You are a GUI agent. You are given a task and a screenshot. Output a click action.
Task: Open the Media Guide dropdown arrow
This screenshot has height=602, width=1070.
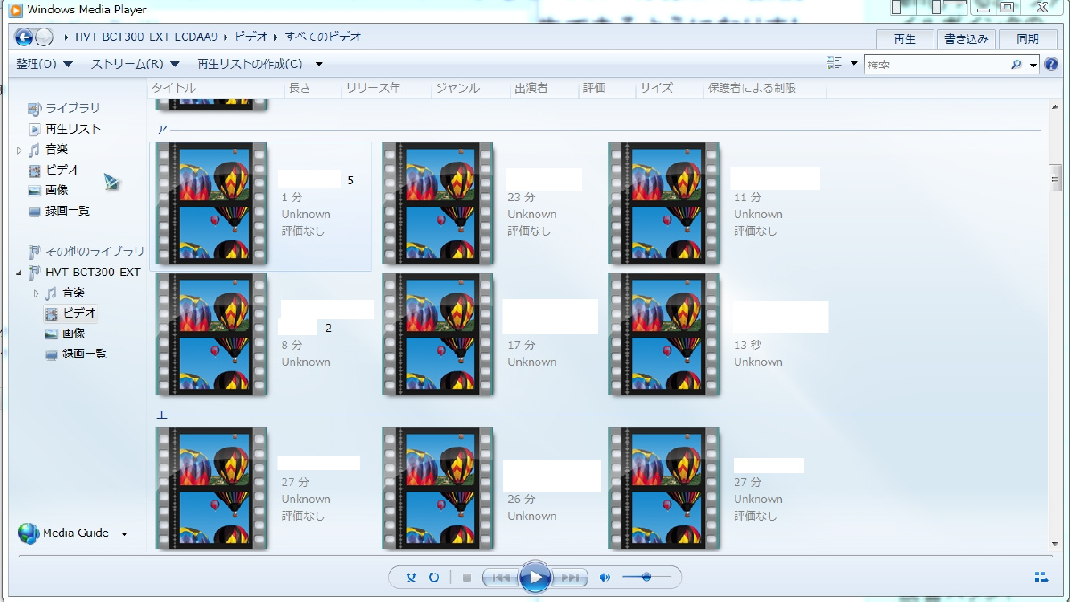click(x=124, y=534)
